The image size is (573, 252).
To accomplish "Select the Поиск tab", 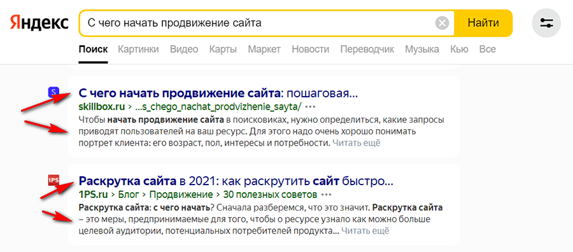I will 93,49.
